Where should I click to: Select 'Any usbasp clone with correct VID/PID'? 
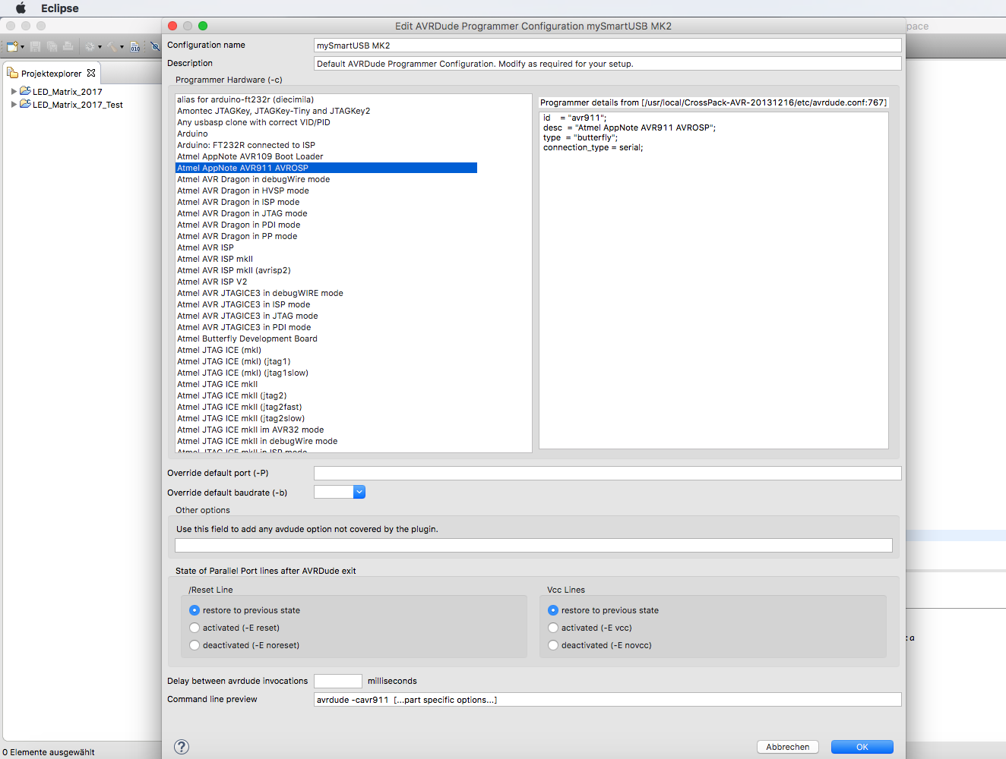[254, 122]
